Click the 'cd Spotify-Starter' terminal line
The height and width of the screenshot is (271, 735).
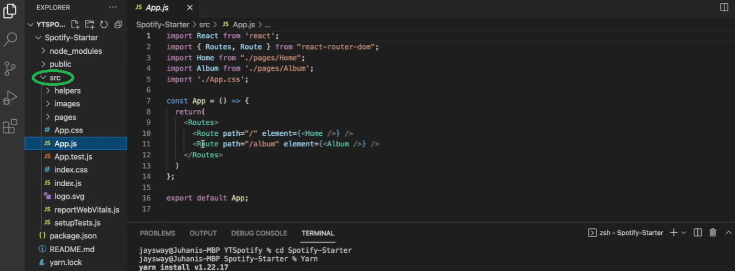pyautogui.click(x=245, y=250)
